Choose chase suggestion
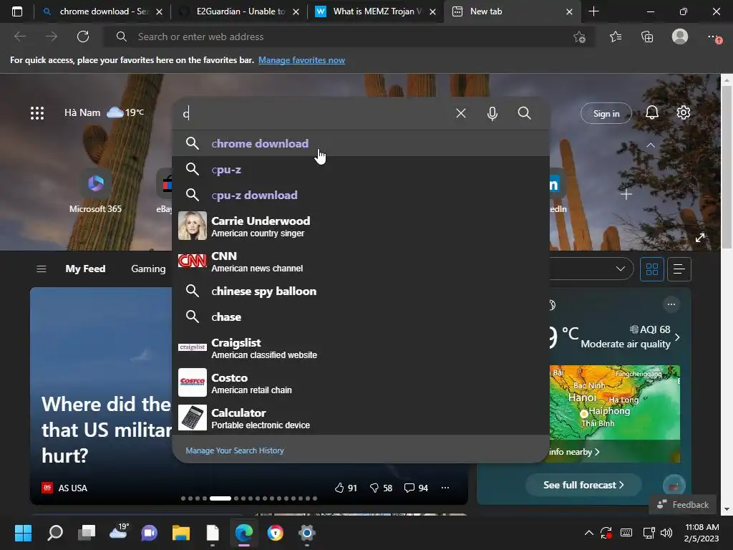Screen dimensions: 733x550 (x=361, y=317)
